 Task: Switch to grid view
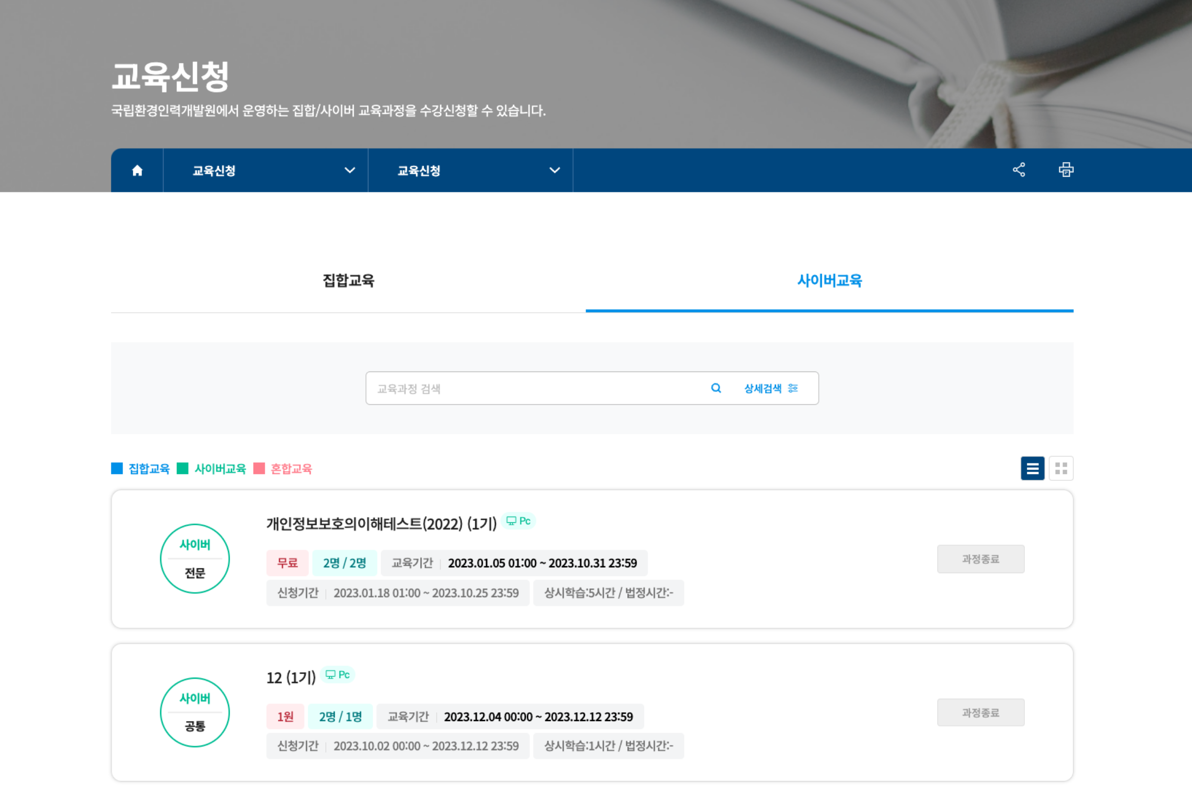[1061, 468]
